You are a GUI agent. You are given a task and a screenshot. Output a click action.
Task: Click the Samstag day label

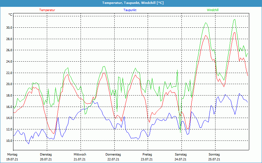click(x=181, y=155)
